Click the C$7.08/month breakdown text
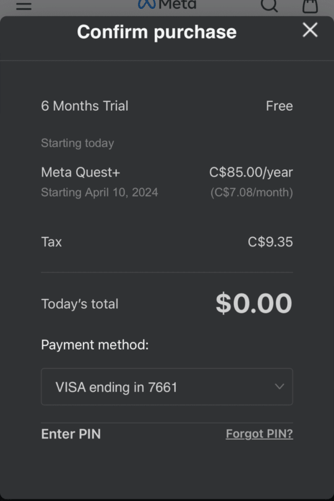The image size is (334, 501). point(252,193)
